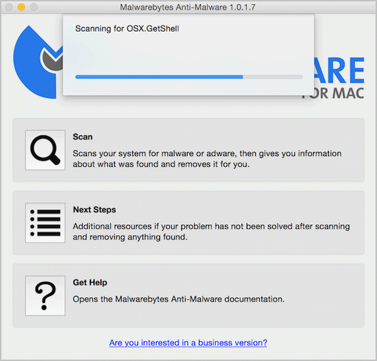Click the Scan description text

[x=207, y=159]
